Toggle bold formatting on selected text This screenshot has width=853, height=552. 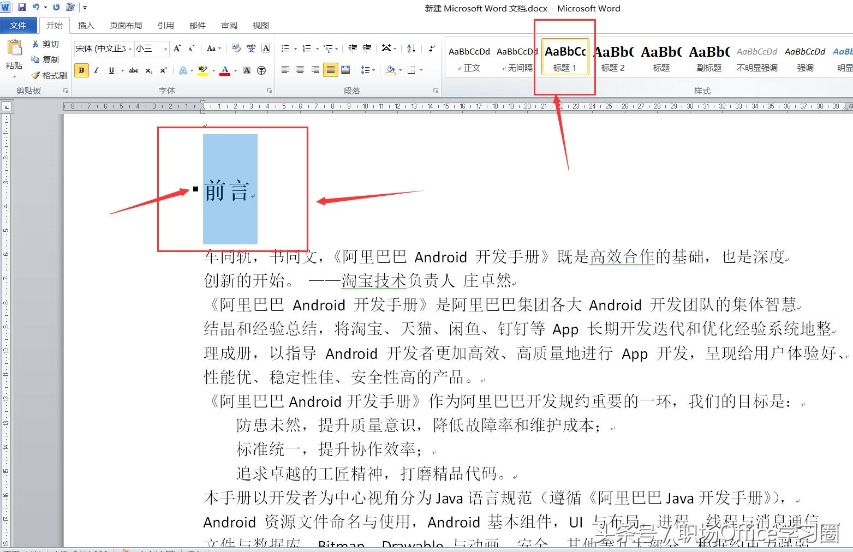(x=81, y=70)
